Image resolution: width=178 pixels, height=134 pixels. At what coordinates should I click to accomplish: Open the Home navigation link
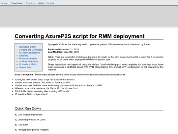point(4,3)
